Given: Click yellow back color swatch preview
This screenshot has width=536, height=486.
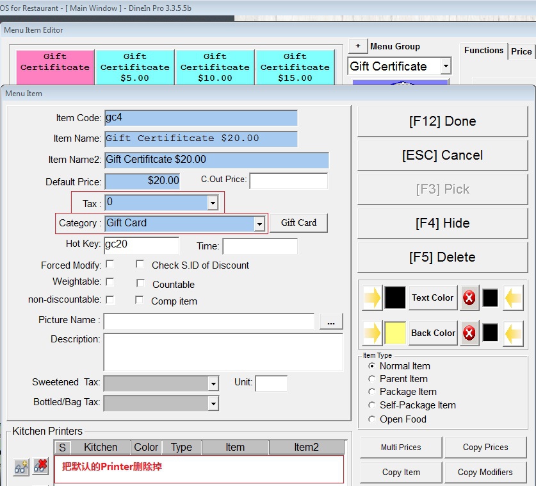Looking at the screenshot, I should [x=395, y=333].
